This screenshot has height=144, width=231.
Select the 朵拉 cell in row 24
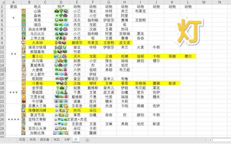[x=93, y=110]
